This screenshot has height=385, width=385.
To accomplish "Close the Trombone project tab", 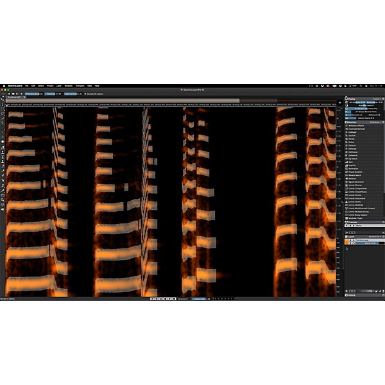I will (24, 98).
